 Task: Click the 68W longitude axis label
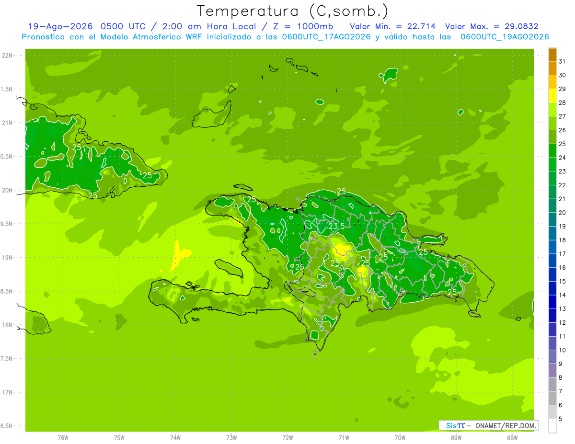(512, 437)
